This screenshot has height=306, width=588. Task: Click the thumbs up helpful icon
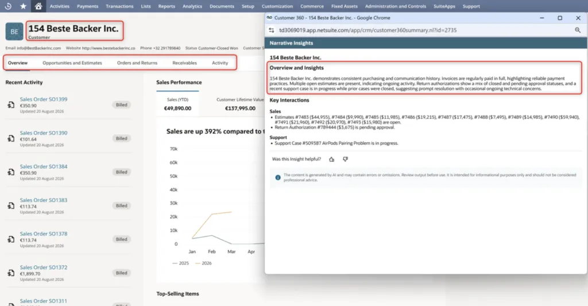click(x=331, y=160)
